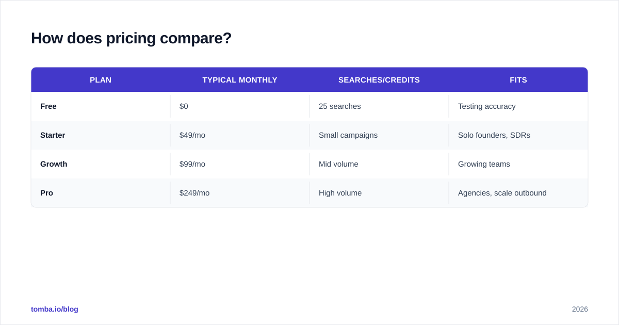The image size is (619, 325).
Task: Select the PLAN column header
Action: pyautogui.click(x=101, y=80)
